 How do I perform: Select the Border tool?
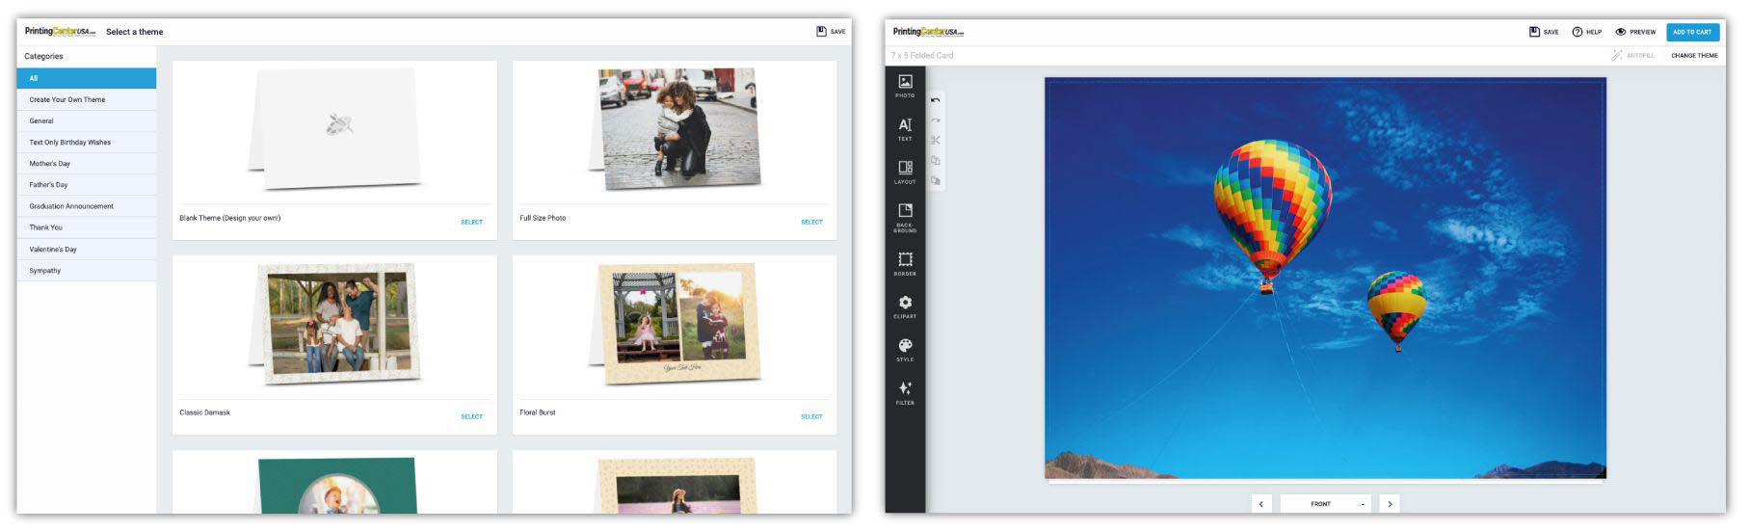[x=904, y=263]
